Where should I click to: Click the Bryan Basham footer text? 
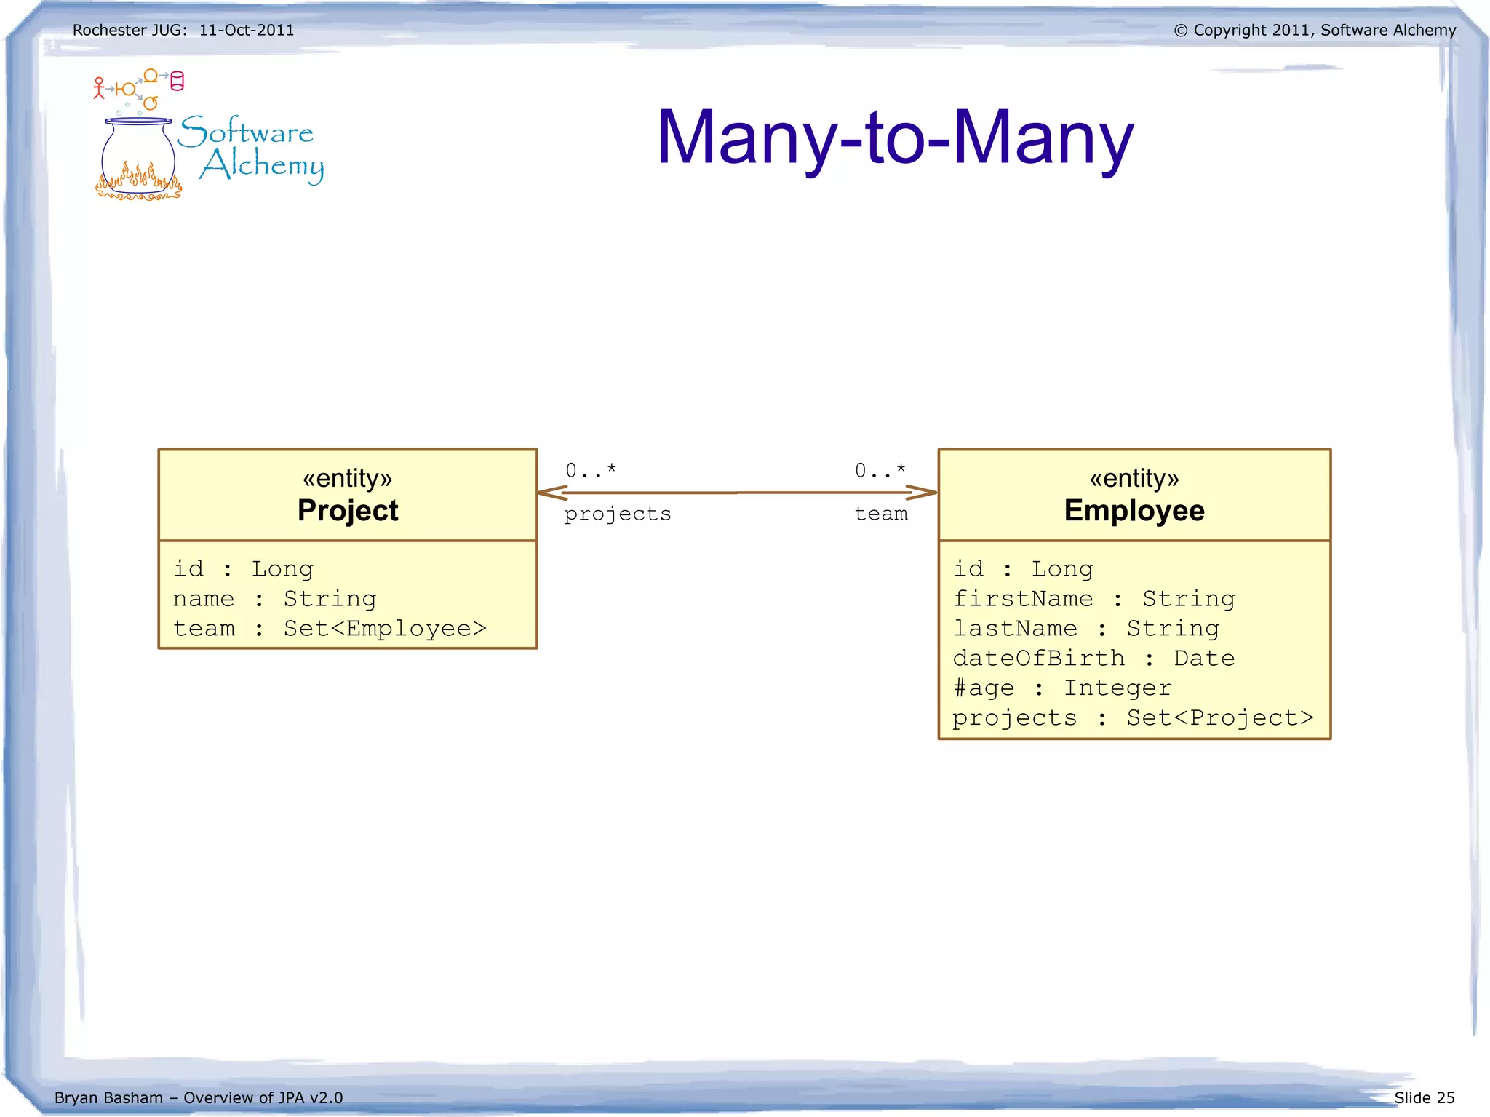point(199,1097)
